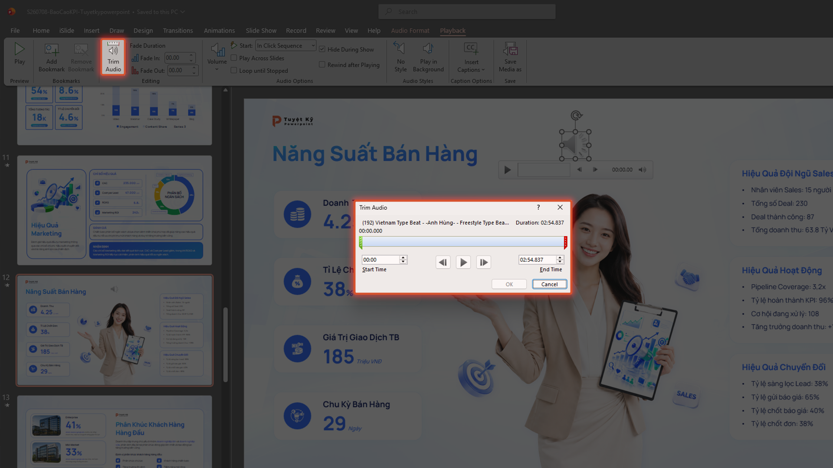Adjust End Time spinner in Trim Audio
The image size is (833, 468).
(x=560, y=260)
